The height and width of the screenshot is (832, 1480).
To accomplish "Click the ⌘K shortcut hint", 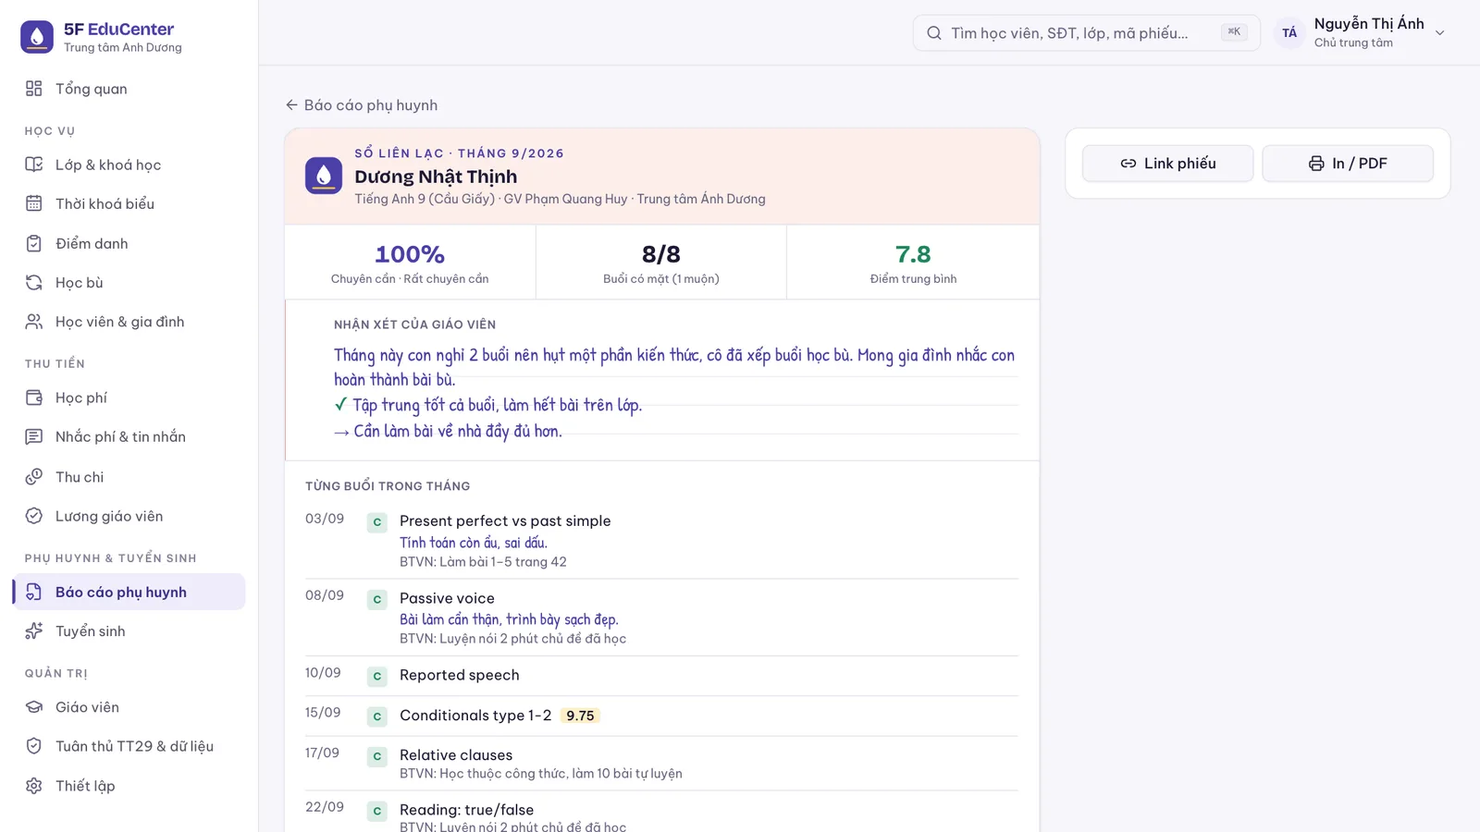I will (x=1234, y=32).
